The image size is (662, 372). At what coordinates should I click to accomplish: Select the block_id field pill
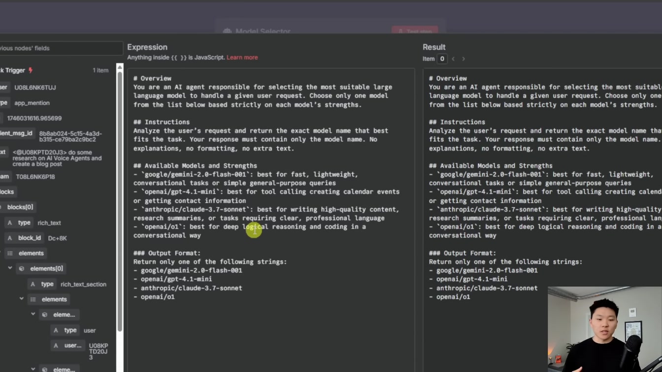click(x=25, y=238)
